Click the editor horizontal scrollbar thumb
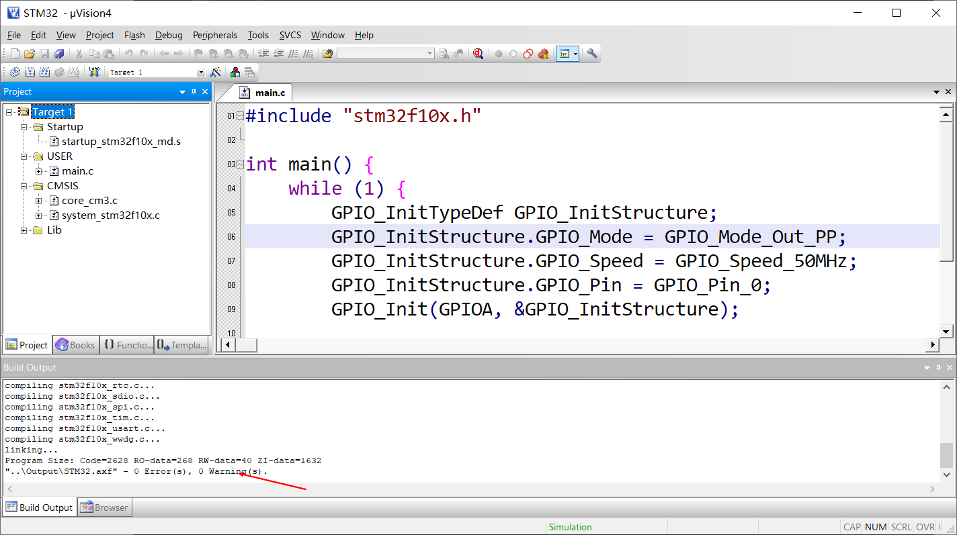Screen dimensions: 957x535 point(247,345)
